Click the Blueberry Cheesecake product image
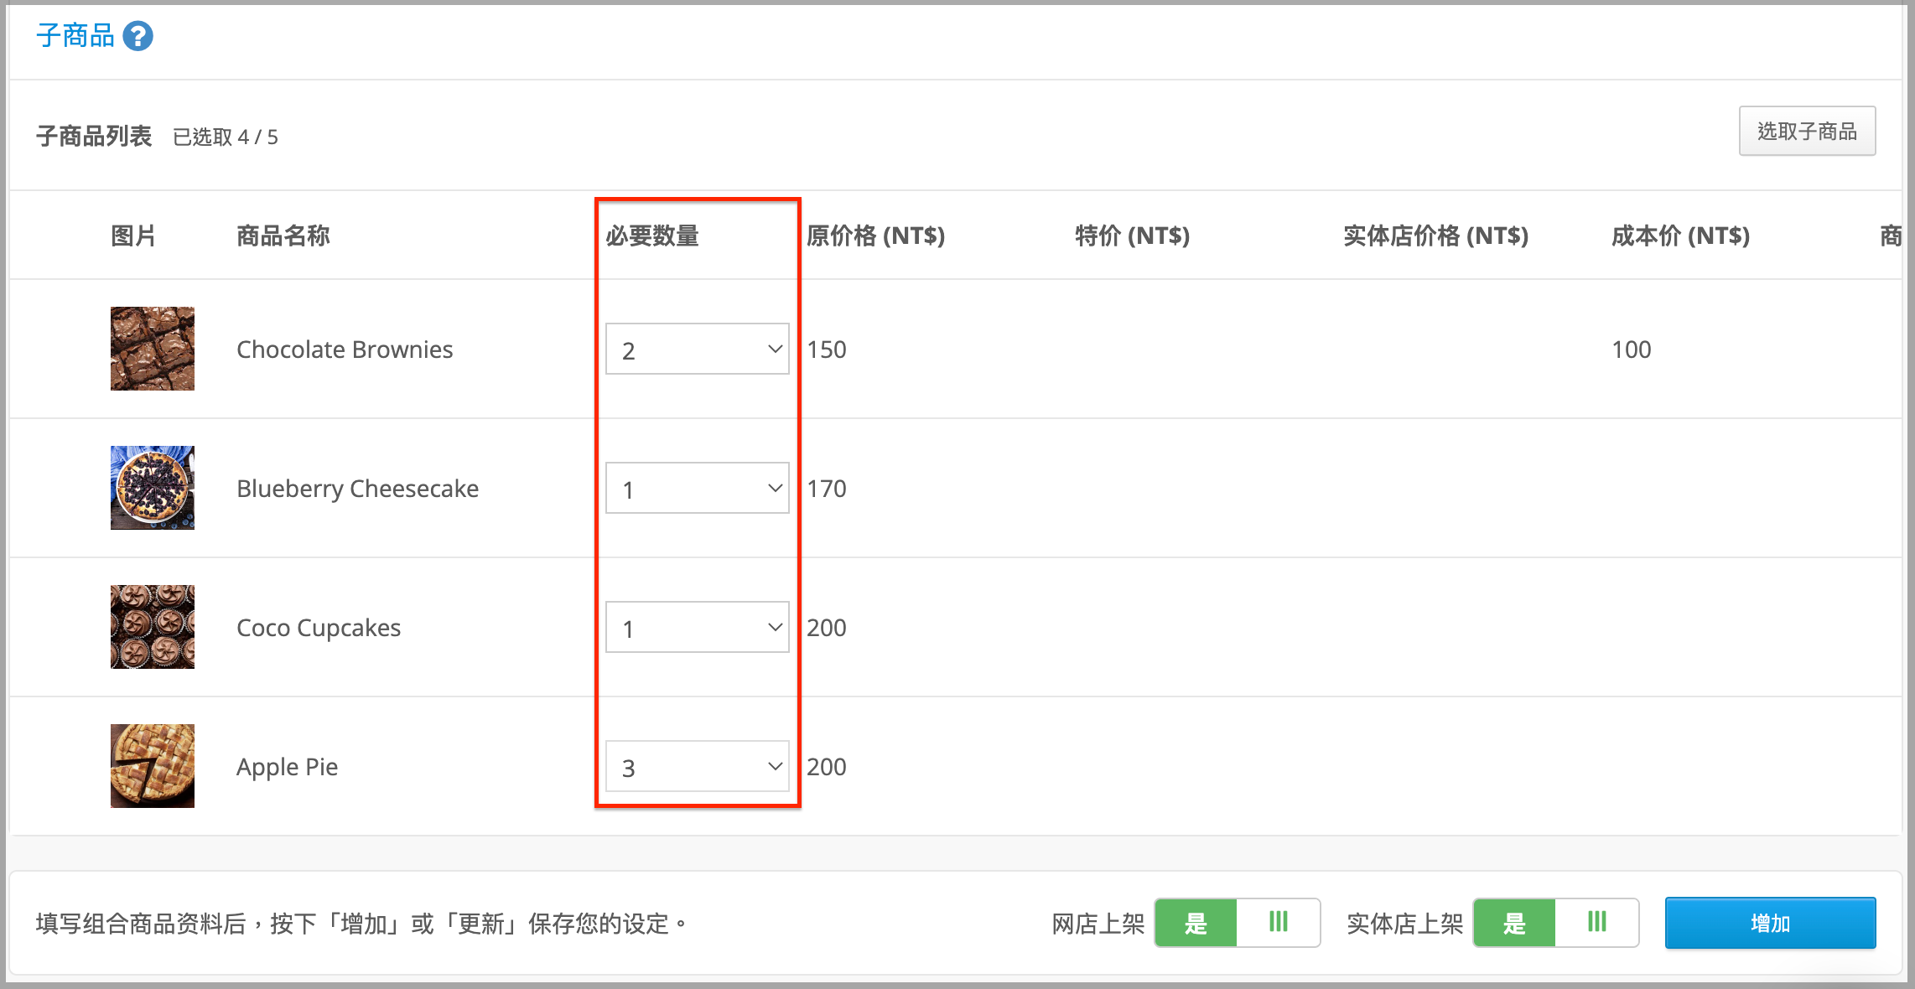1915x989 pixels. (x=153, y=488)
